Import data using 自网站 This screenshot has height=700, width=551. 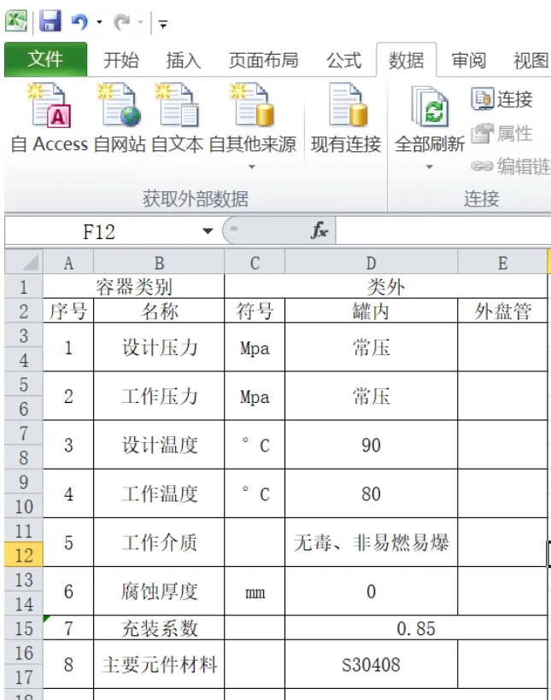click(120, 118)
